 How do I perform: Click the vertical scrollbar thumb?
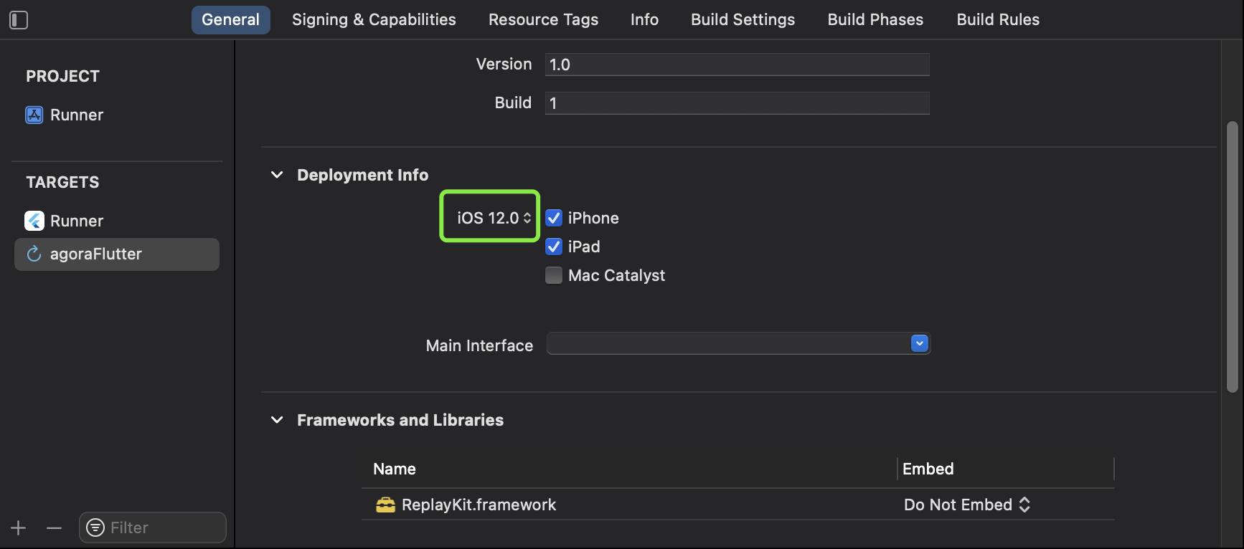[x=1233, y=257]
